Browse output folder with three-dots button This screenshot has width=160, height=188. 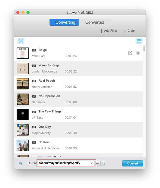pos(98,163)
